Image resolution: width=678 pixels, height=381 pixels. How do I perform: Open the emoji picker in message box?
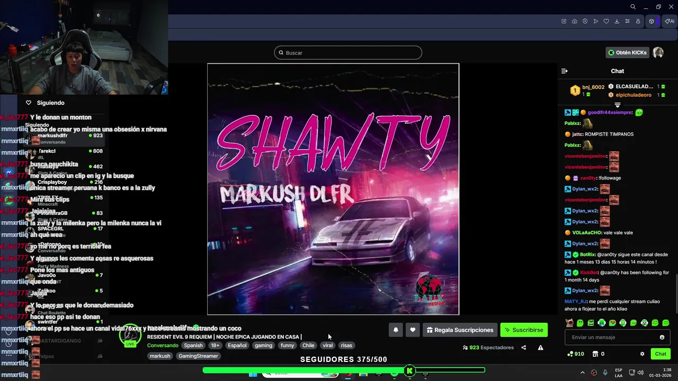662,337
